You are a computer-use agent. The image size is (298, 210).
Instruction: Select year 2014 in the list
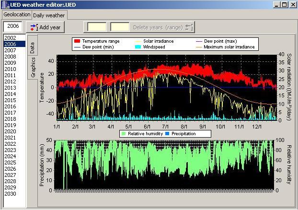(14, 94)
